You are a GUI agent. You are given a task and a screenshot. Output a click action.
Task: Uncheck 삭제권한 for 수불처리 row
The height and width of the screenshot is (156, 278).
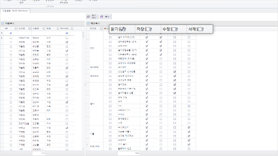(x=189, y=140)
